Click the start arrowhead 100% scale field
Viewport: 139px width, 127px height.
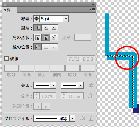click(x=48, y=96)
